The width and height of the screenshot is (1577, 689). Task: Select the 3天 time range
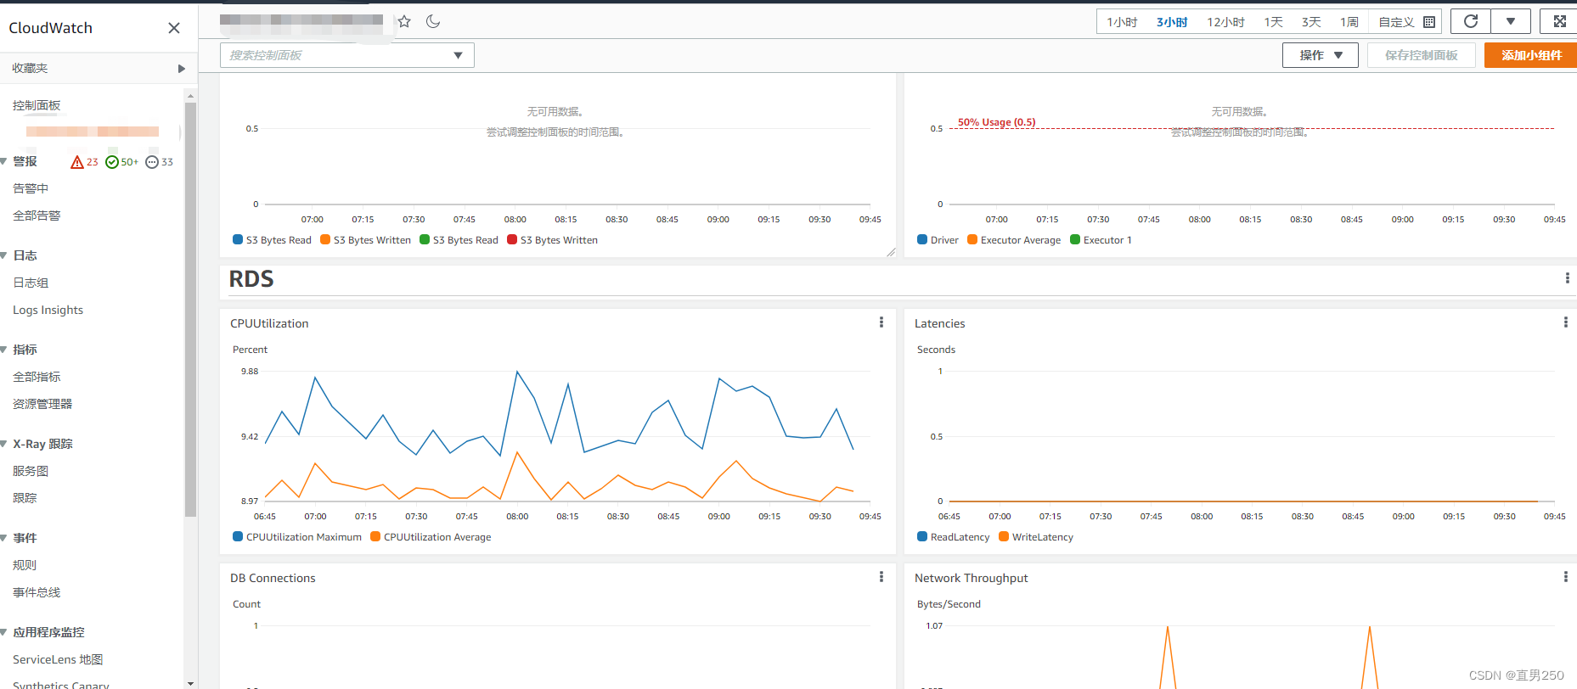click(1311, 22)
